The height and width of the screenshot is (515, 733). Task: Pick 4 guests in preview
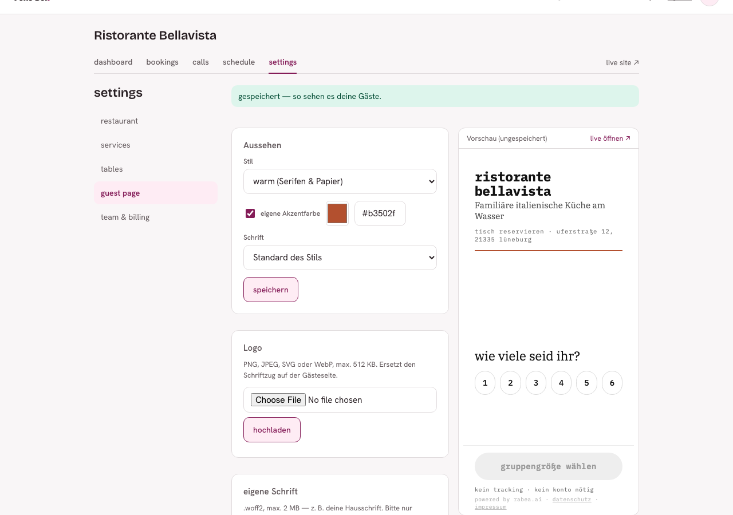(561, 383)
